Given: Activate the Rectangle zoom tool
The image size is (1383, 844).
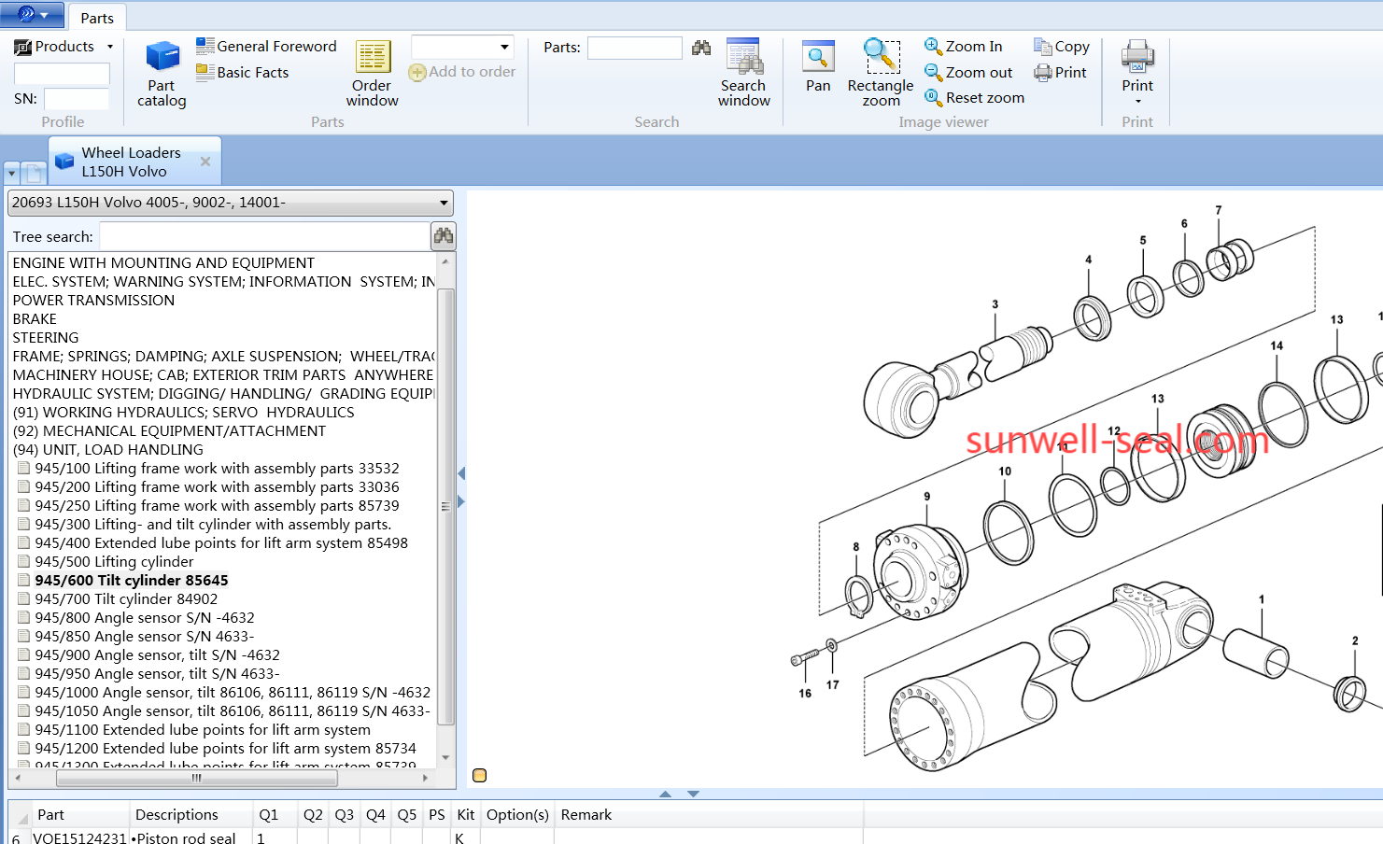Looking at the screenshot, I should tap(880, 74).
